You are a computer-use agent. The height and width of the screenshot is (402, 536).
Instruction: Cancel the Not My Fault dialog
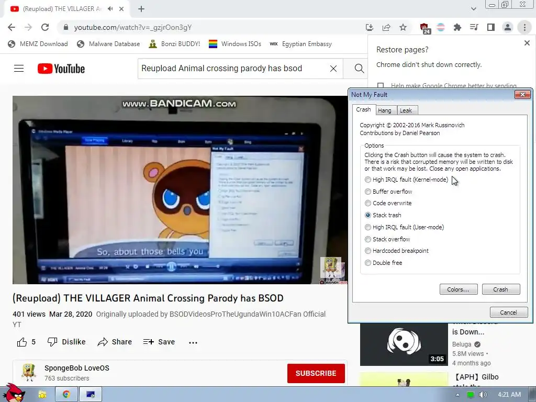pos(509,312)
